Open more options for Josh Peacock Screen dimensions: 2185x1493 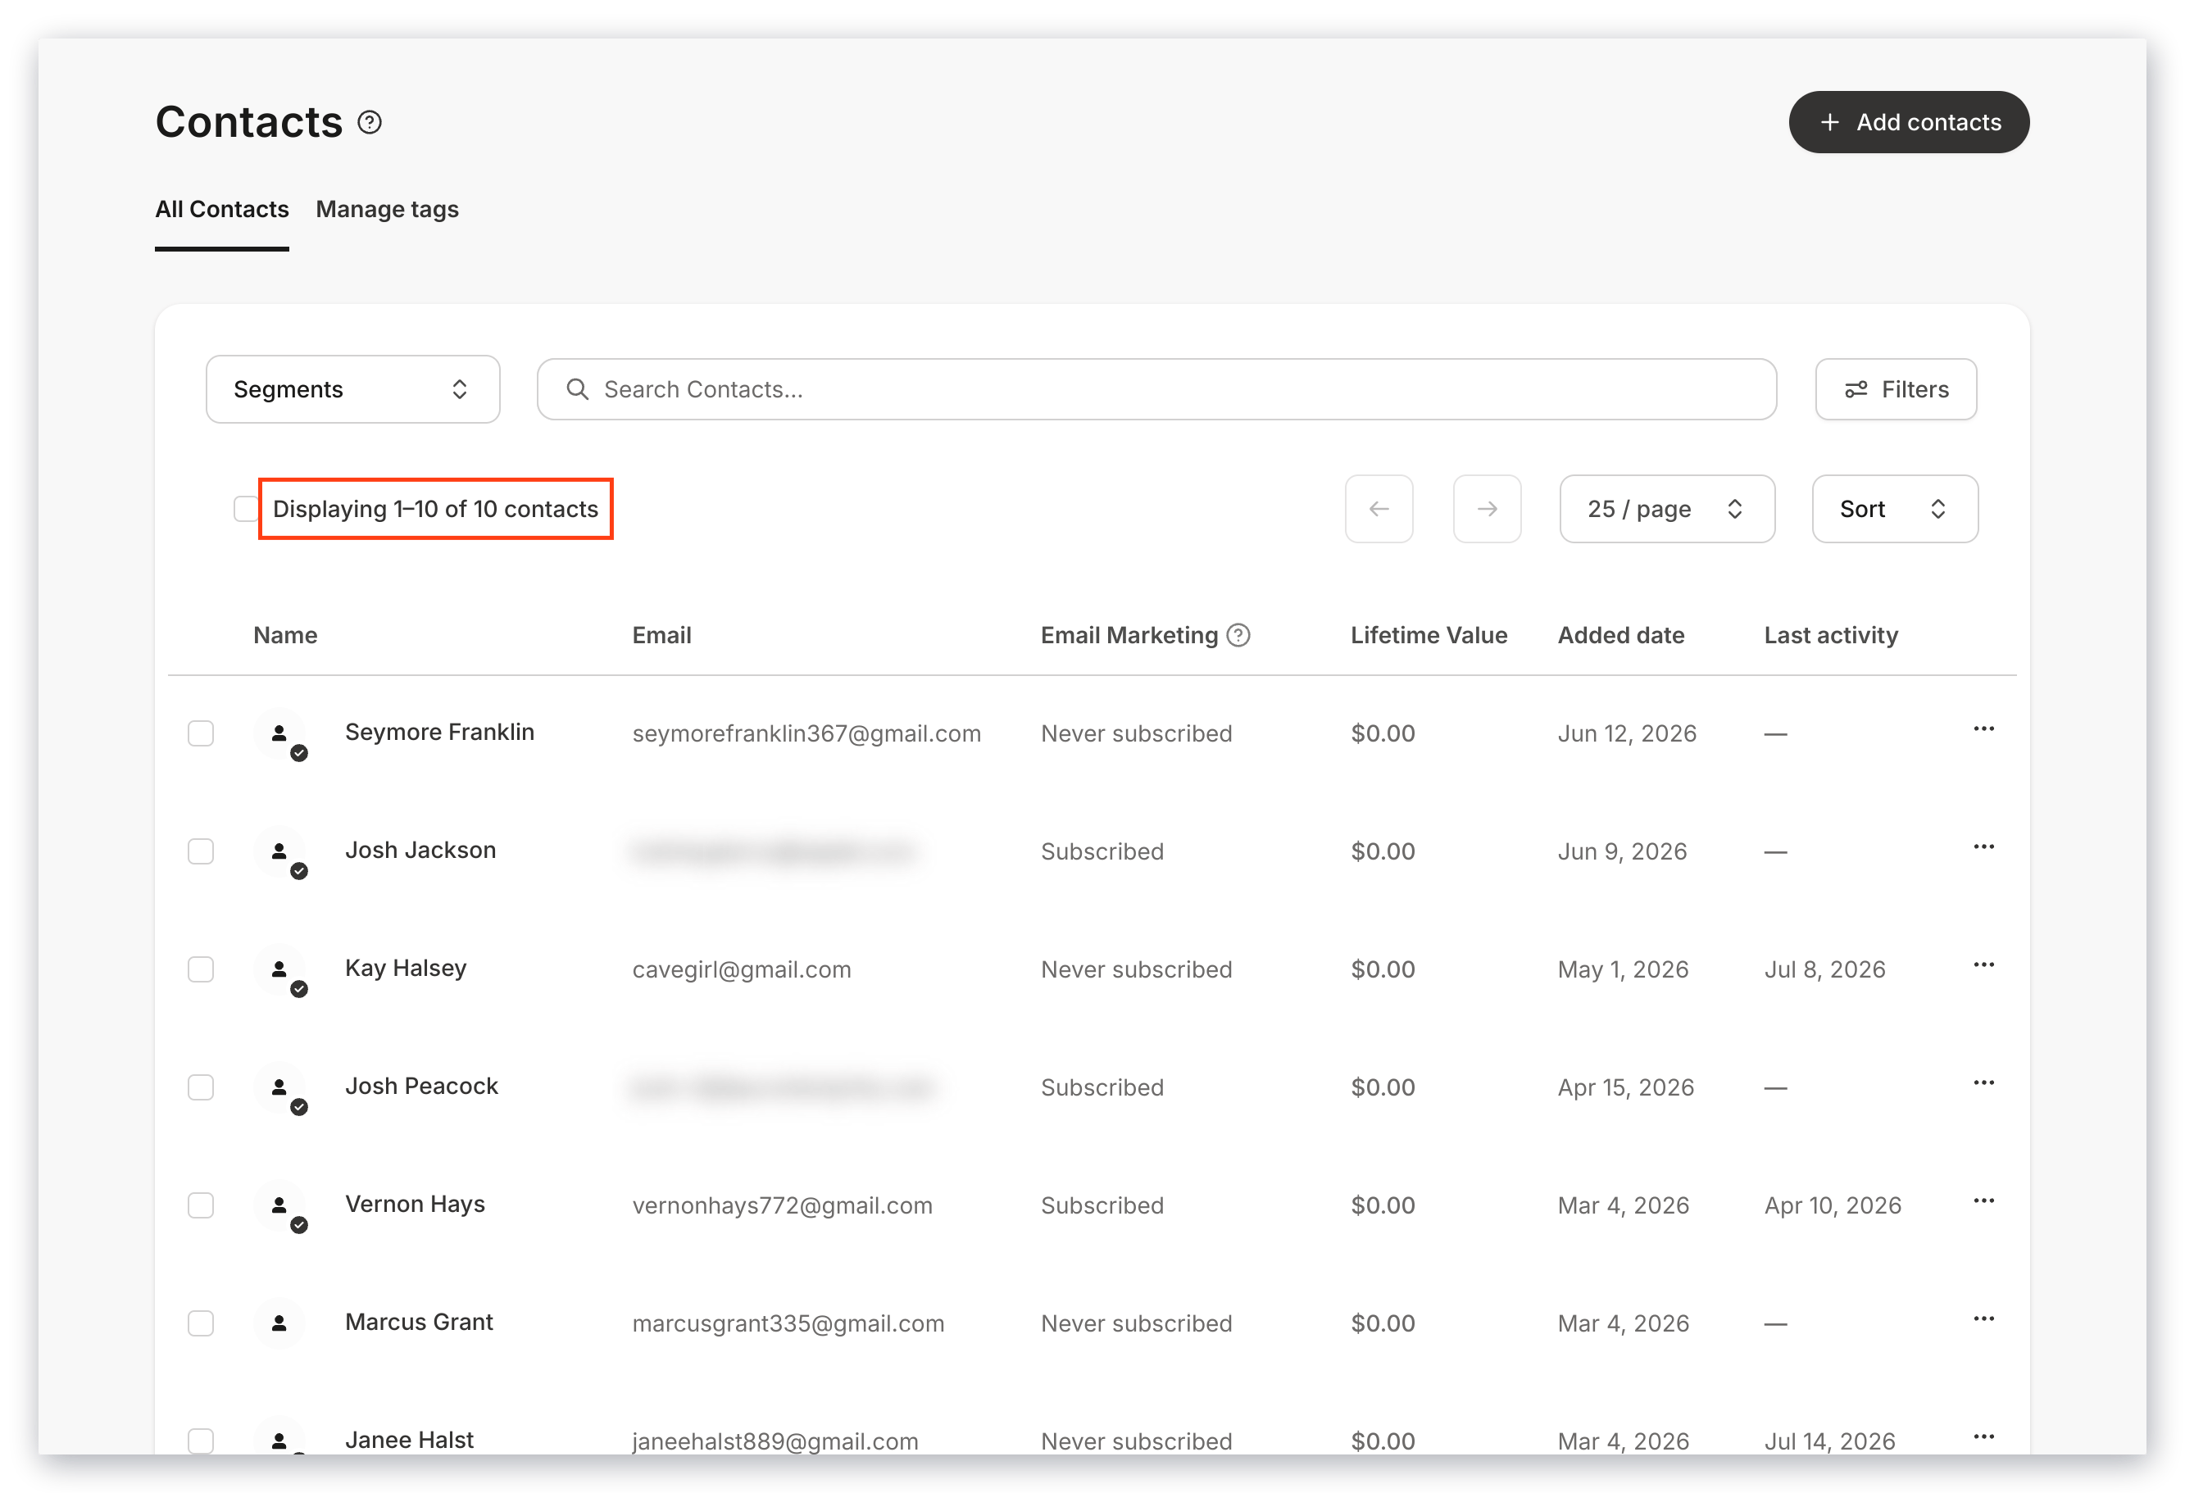1984,1083
